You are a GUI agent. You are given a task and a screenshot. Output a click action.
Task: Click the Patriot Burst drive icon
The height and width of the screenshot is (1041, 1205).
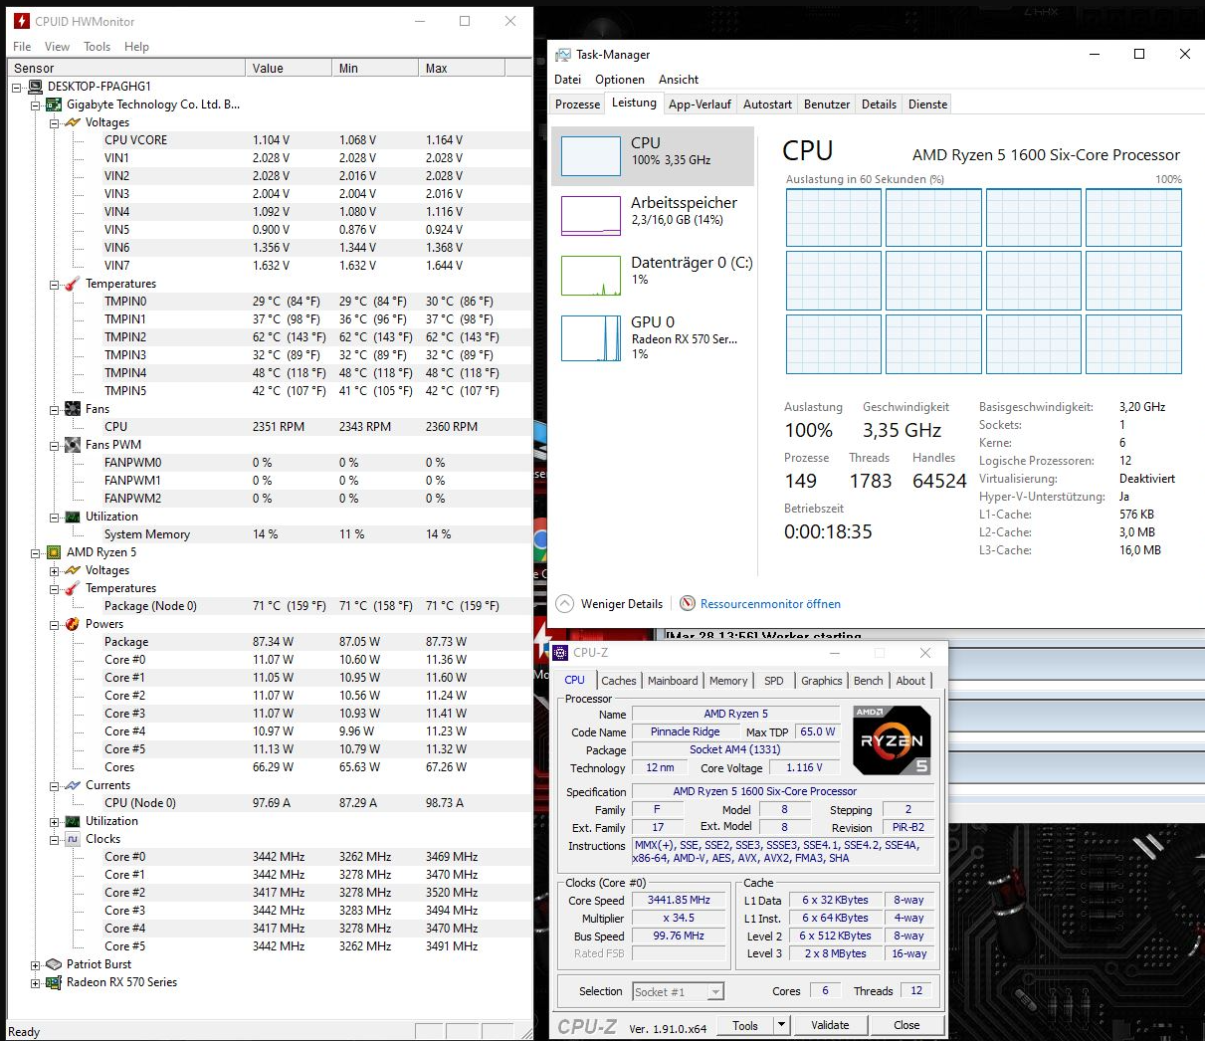[54, 964]
